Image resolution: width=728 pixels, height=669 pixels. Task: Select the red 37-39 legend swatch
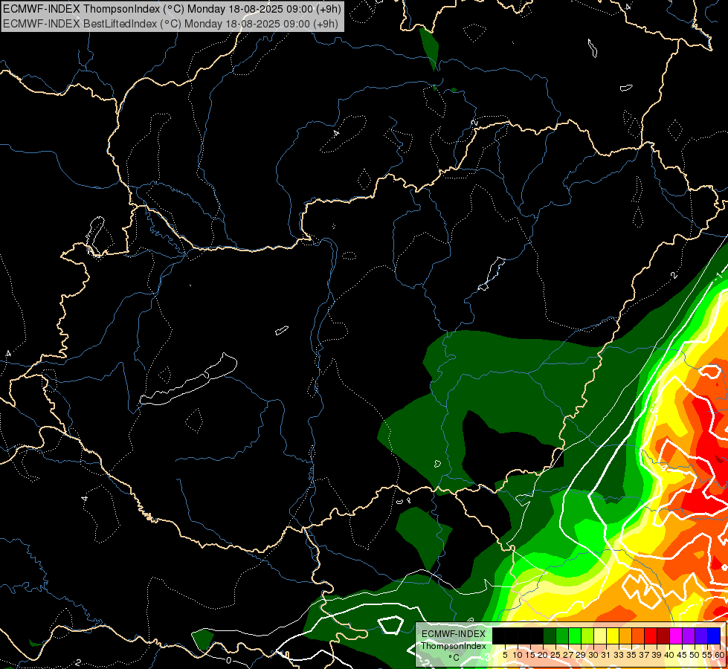click(x=651, y=636)
